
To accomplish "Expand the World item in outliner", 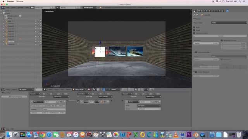I will [10, 18].
